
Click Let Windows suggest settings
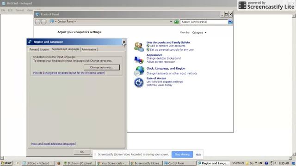165,82
